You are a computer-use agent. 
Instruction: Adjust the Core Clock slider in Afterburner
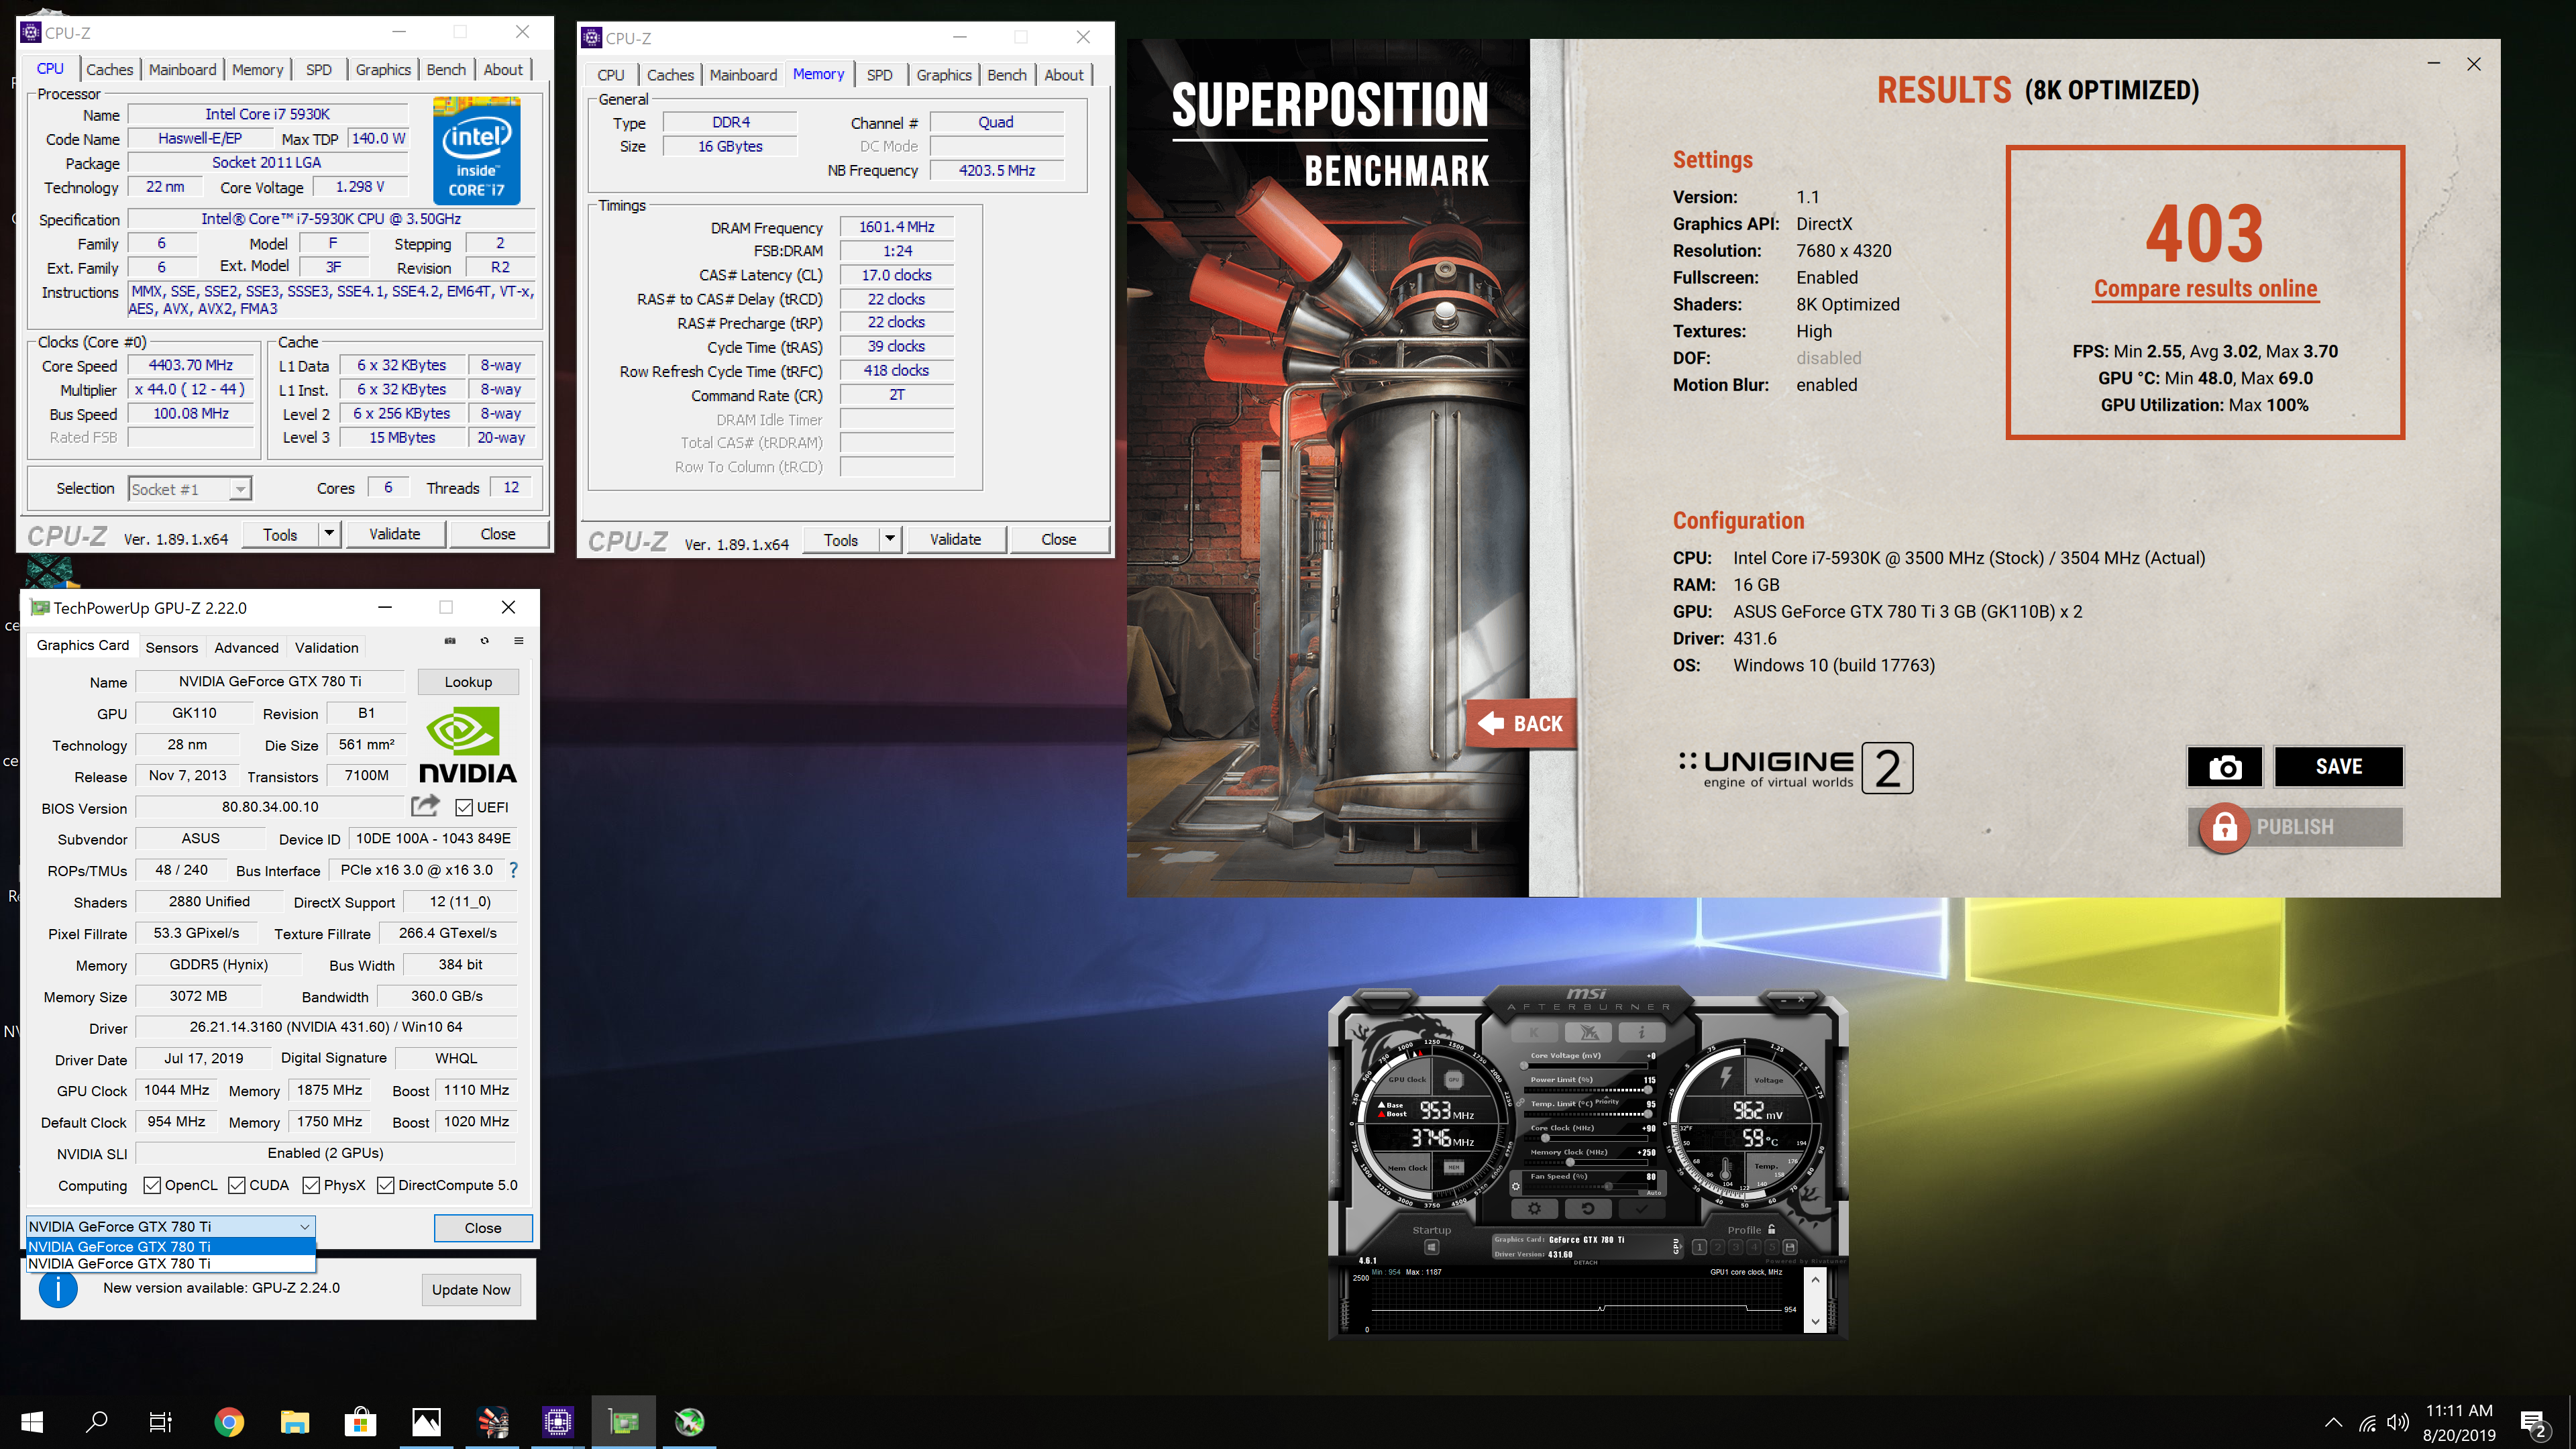coord(1589,1139)
